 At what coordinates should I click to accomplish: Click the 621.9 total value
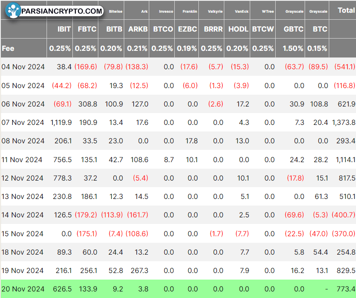(346, 104)
